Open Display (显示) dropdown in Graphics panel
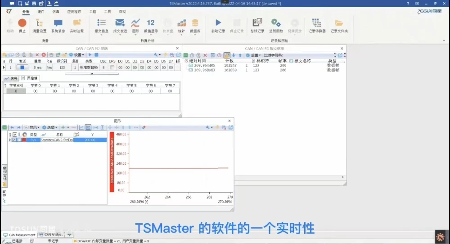 point(32,127)
